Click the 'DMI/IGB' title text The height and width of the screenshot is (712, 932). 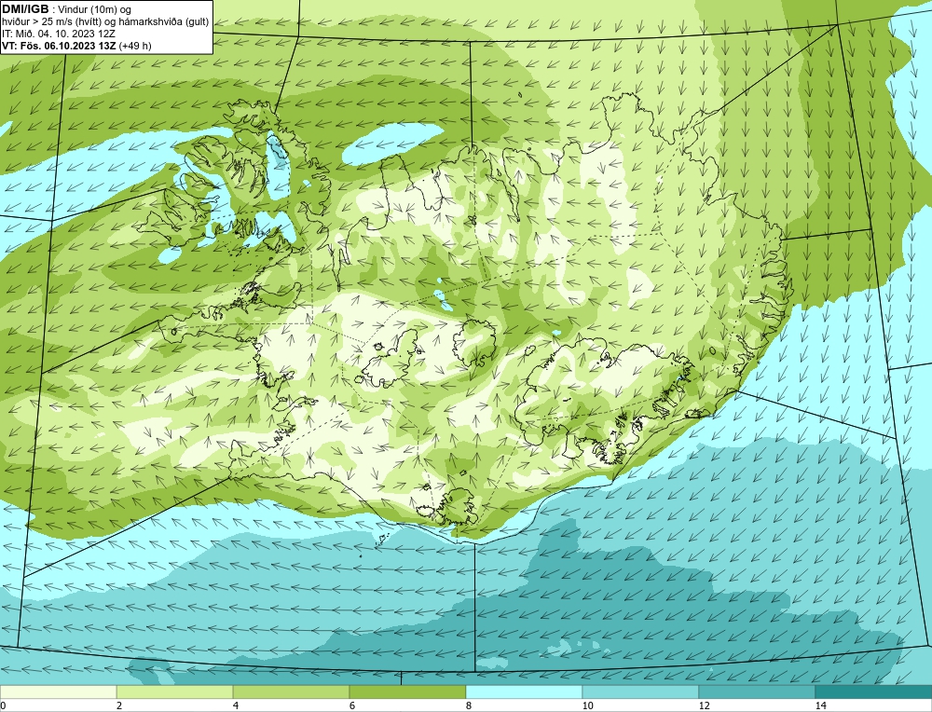[x=25, y=9]
